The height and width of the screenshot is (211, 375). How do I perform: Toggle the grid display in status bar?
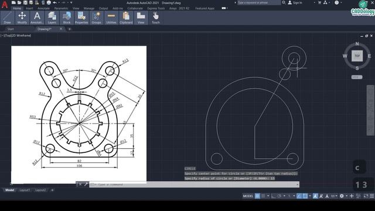(x=257, y=196)
